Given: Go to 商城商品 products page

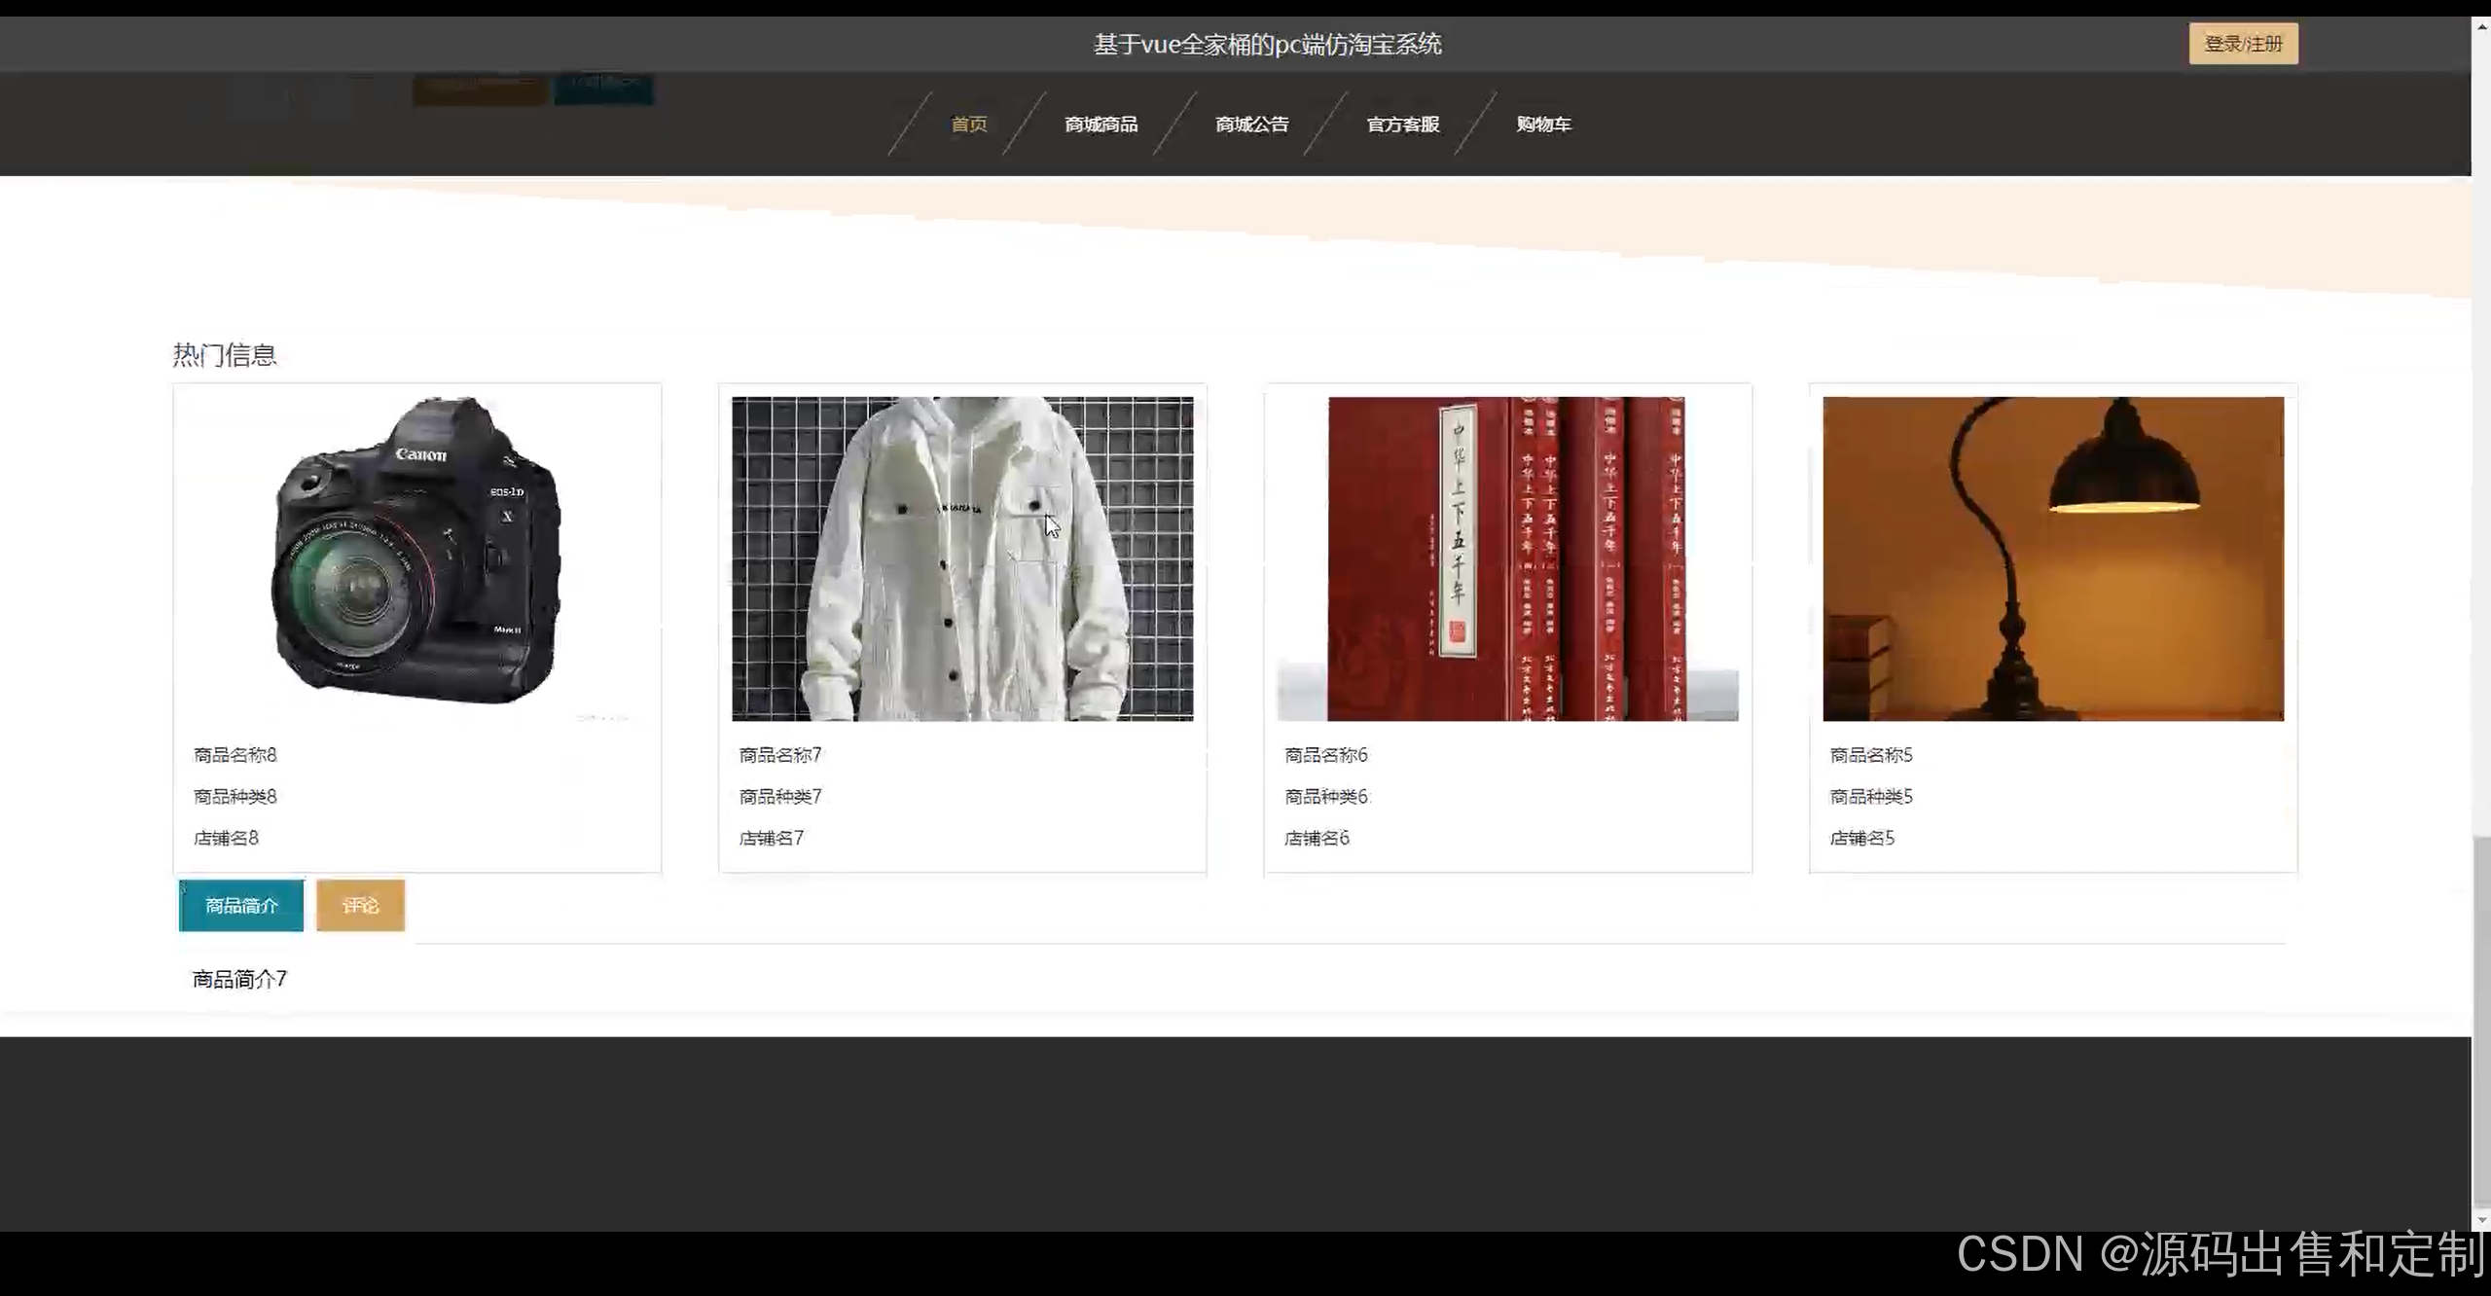Looking at the screenshot, I should click(1101, 125).
